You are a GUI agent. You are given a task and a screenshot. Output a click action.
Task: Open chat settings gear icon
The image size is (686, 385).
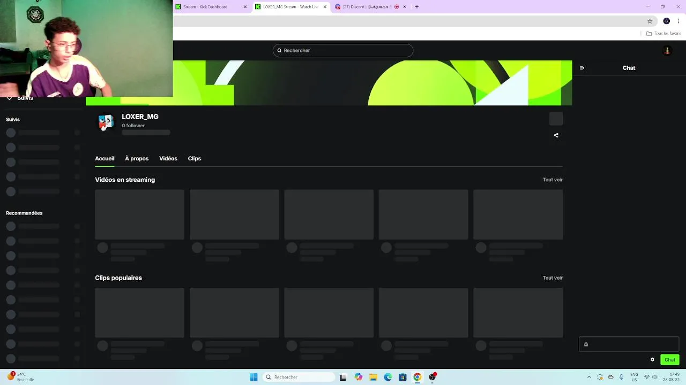point(652,360)
